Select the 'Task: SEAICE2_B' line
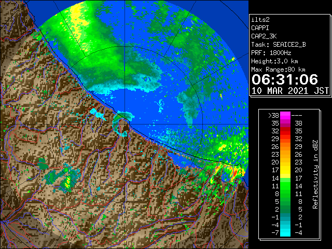 tap(279, 45)
